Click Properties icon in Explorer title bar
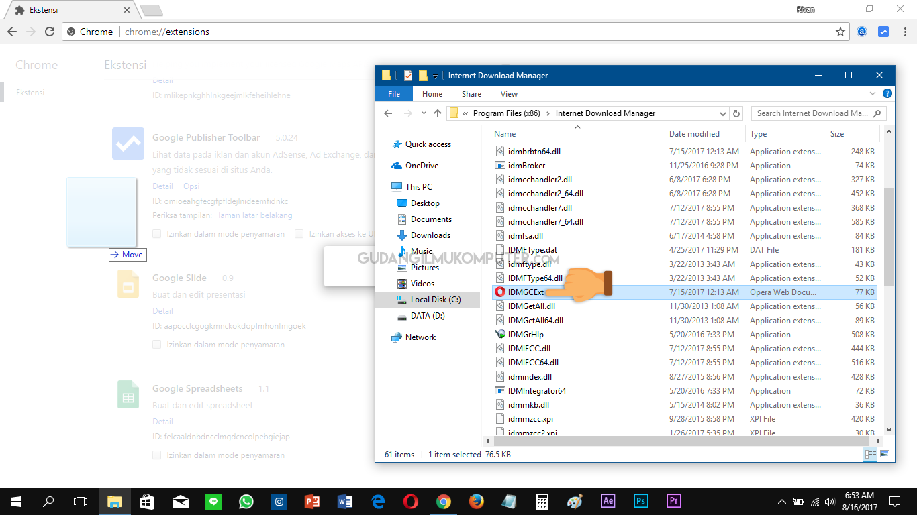The width and height of the screenshot is (917, 515). [408, 76]
